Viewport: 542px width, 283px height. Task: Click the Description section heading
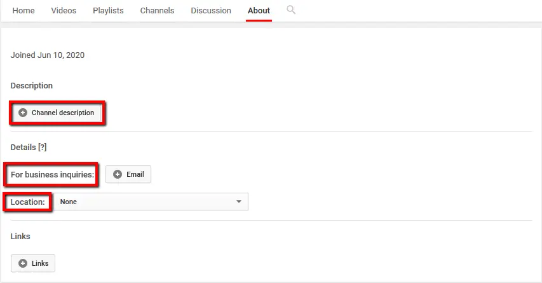click(x=32, y=85)
